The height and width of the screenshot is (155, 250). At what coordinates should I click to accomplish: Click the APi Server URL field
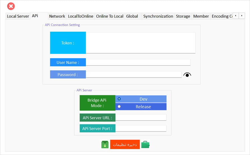141,118
